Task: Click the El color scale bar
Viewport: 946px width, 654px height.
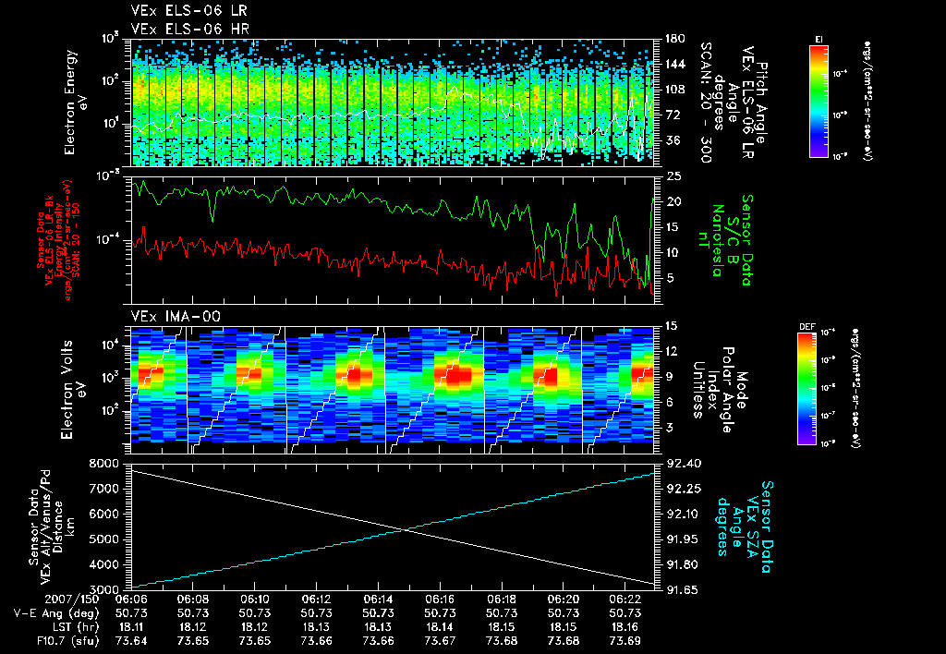Action: click(819, 102)
